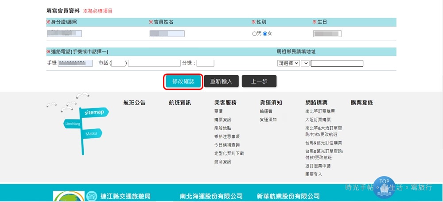443x202 pixels.
Task: Focus the 市話 landline number field
Action: click(x=154, y=63)
